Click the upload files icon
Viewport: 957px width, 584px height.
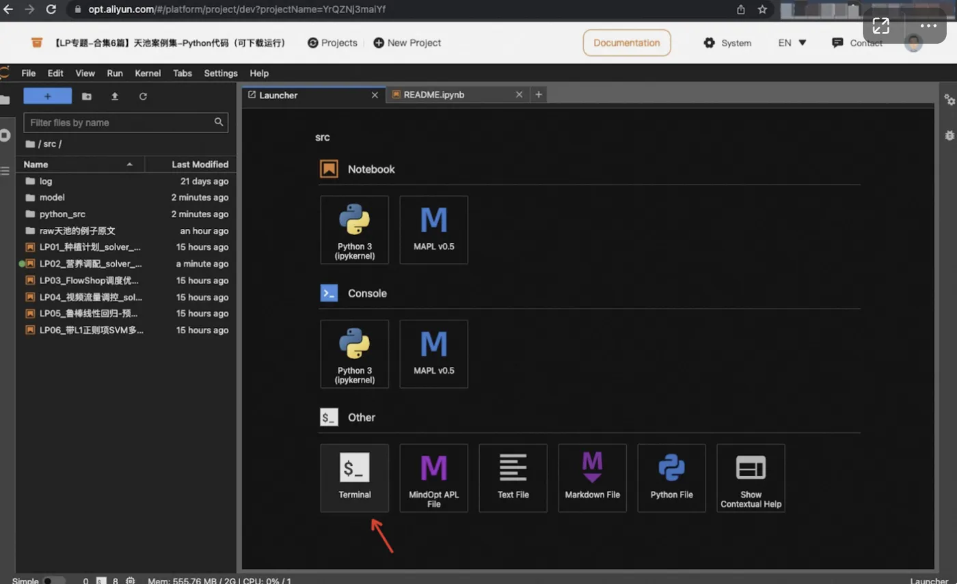[115, 96]
